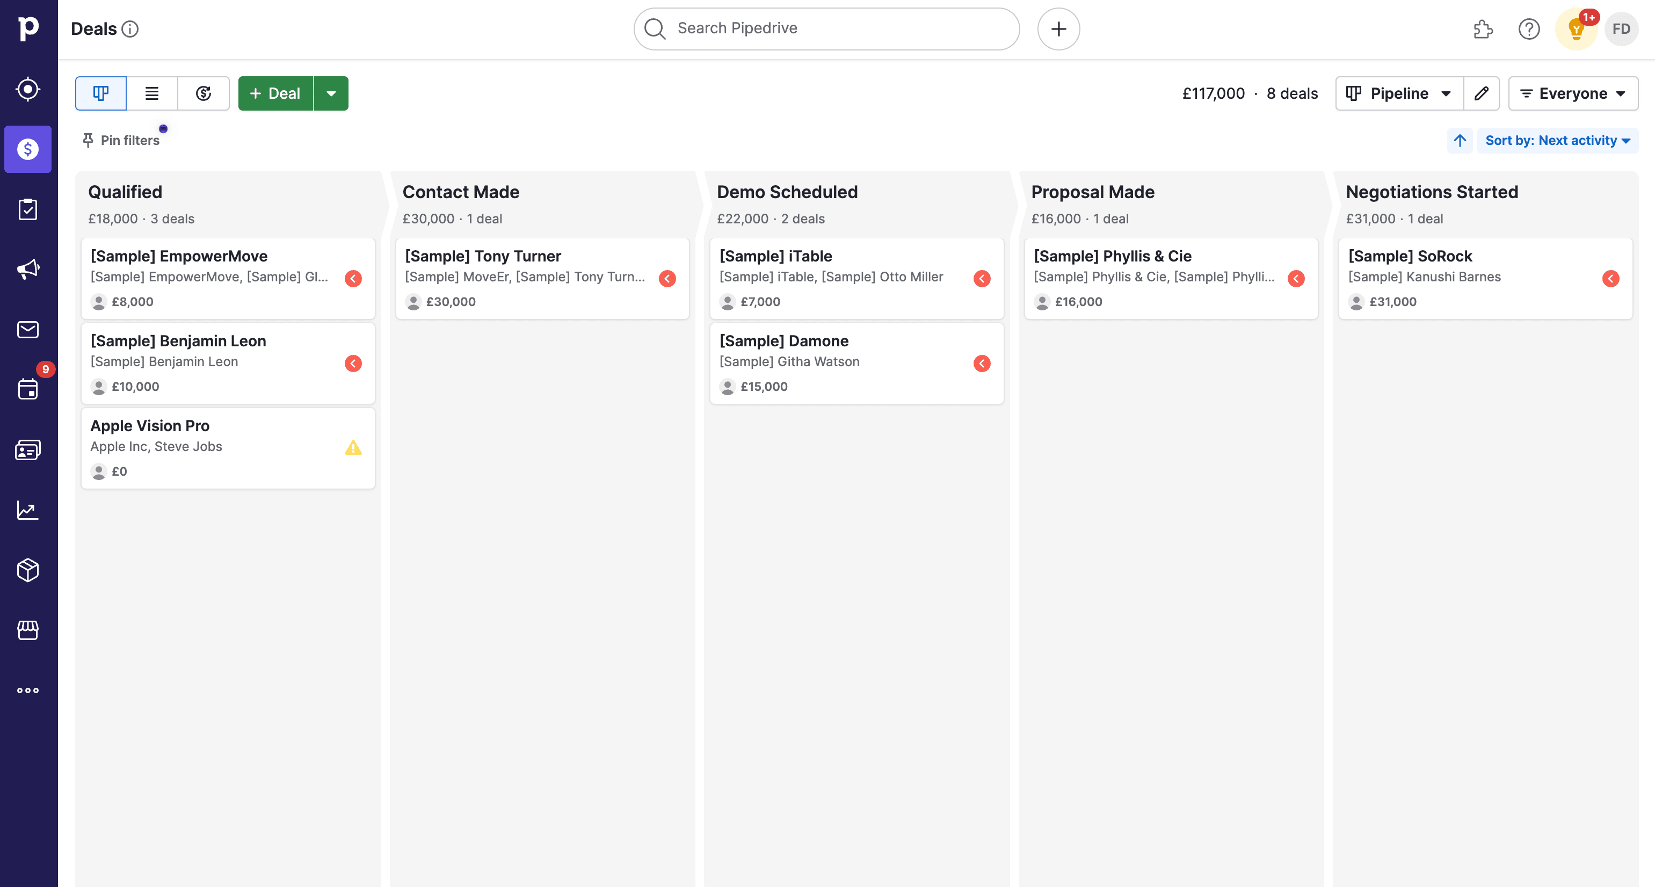The image size is (1655, 887).
Task: Click the green Deal button
Action: (x=275, y=93)
